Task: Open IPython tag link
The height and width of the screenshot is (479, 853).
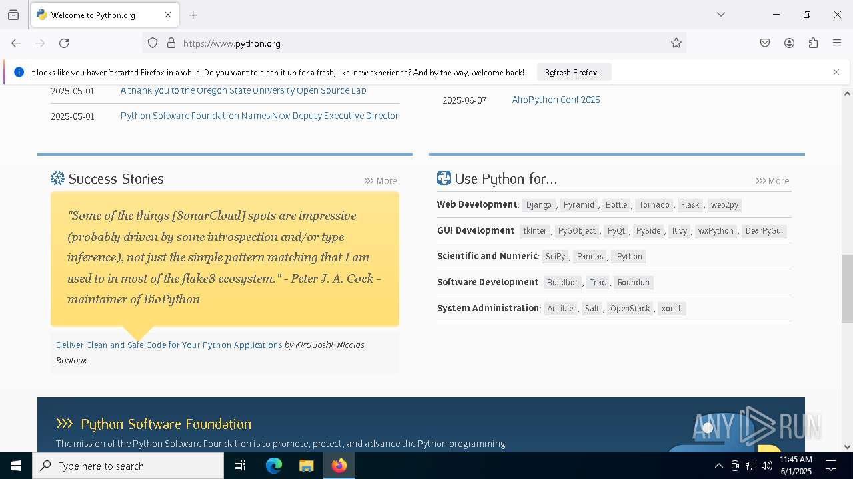Action: pyautogui.click(x=628, y=257)
